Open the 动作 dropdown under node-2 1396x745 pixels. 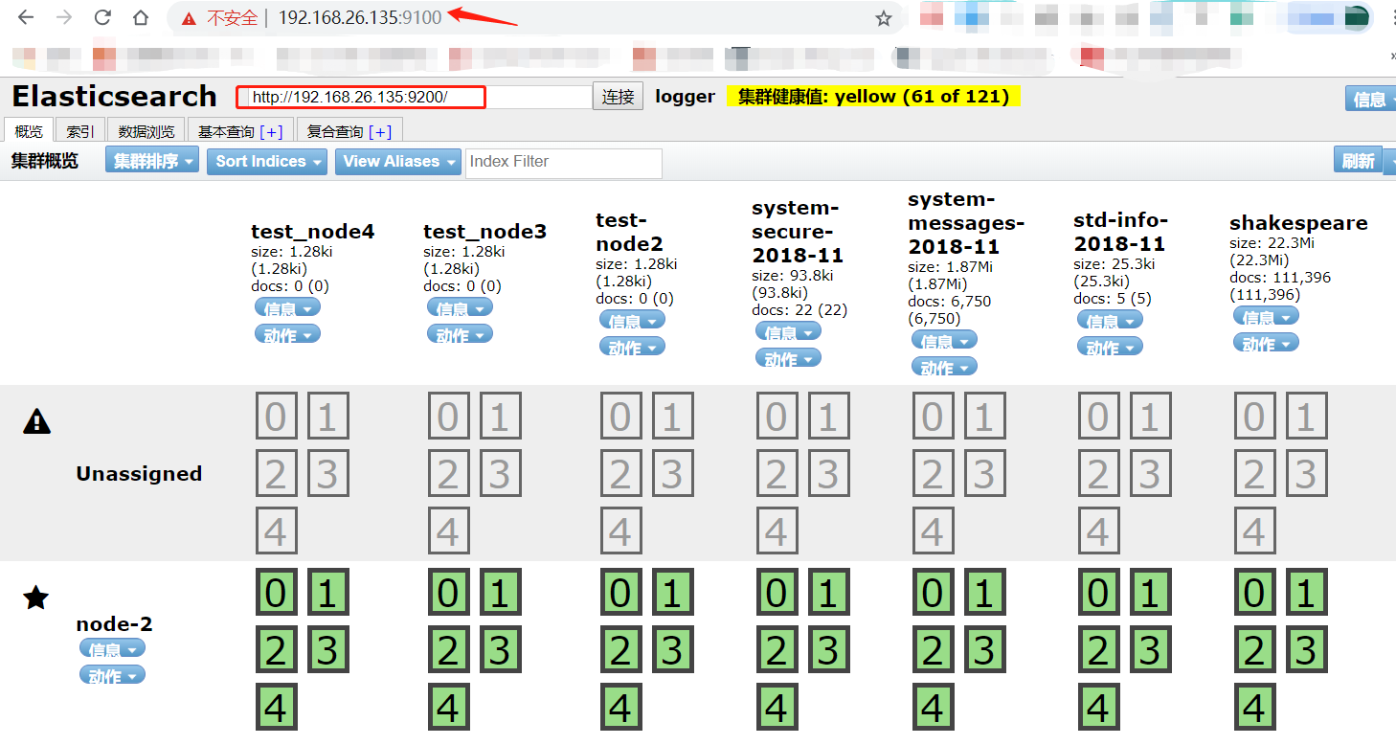[x=112, y=675]
